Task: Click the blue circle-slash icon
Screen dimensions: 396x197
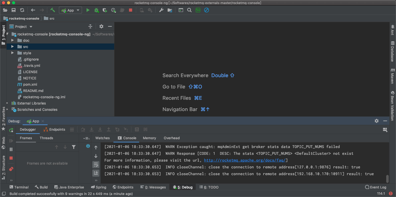Action: pyautogui.click(x=207, y=10)
